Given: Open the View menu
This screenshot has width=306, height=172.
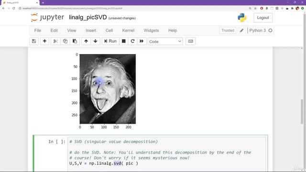Looking at the screenshot, I should [72, 31].
